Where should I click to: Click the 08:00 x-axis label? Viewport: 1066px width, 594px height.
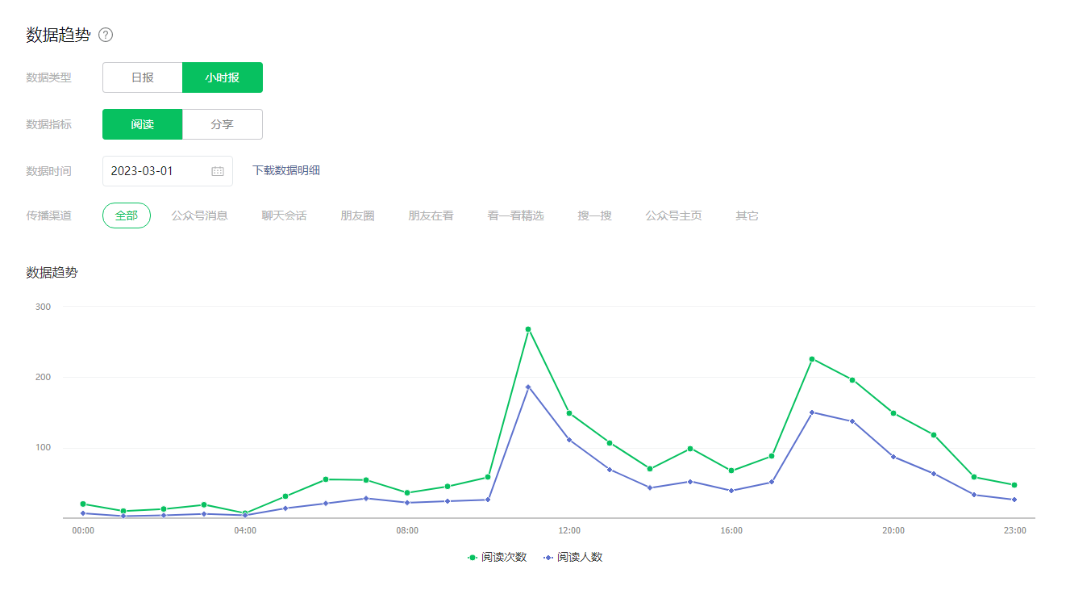pyautogui.click(x=407, y=530)
